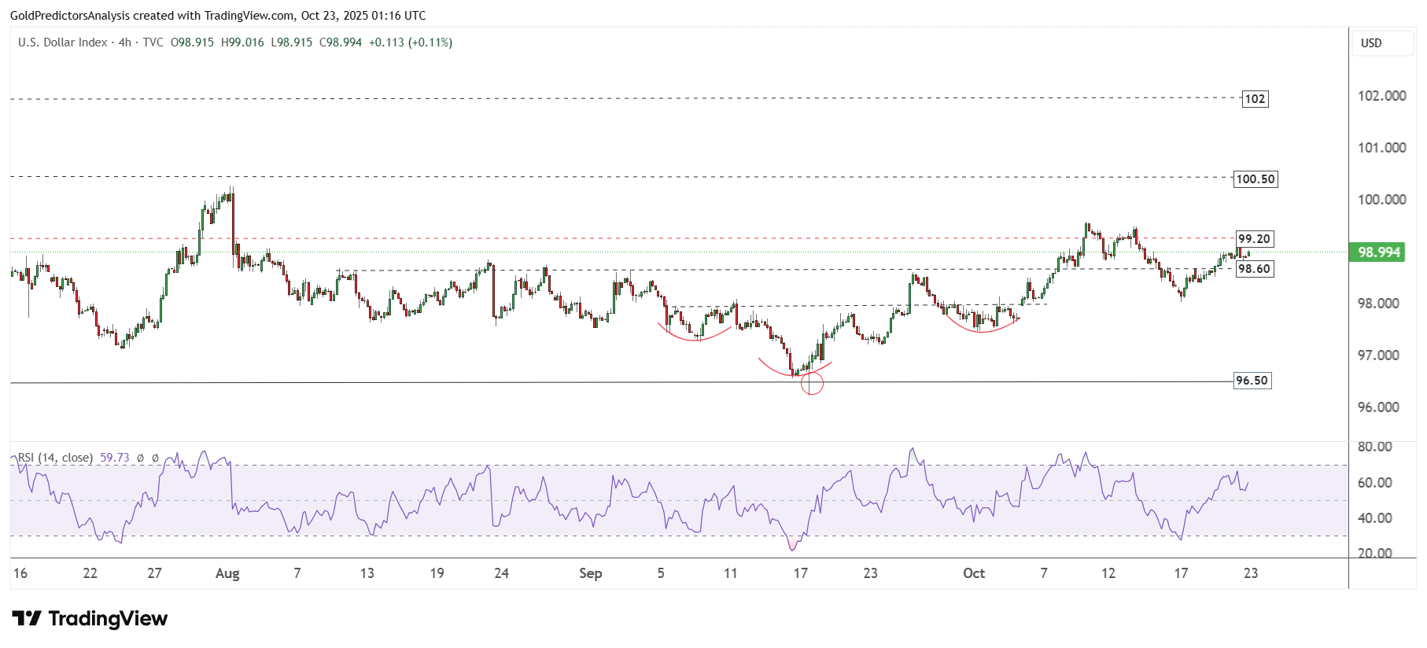Screen dimensions: 1427x648
Task: Click the Oct label on the time axis
Action: [x=974, y=573]
